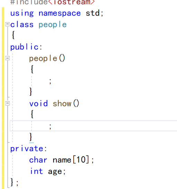Collapse the void show() function block
The width and height of the screenshot is (177, 189).
coord(7,103)
